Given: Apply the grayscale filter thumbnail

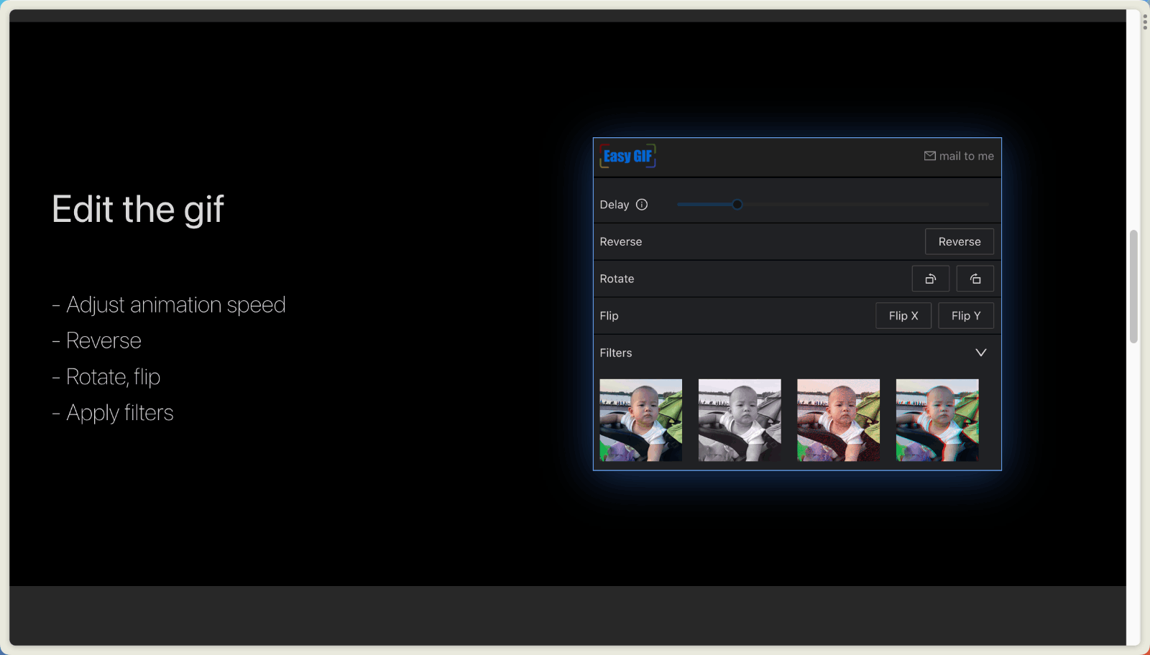Looking at the screenshot, I should (x=739, y=420).
